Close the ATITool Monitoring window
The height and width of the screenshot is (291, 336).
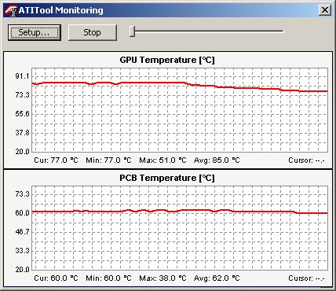(x=325, y=10)
